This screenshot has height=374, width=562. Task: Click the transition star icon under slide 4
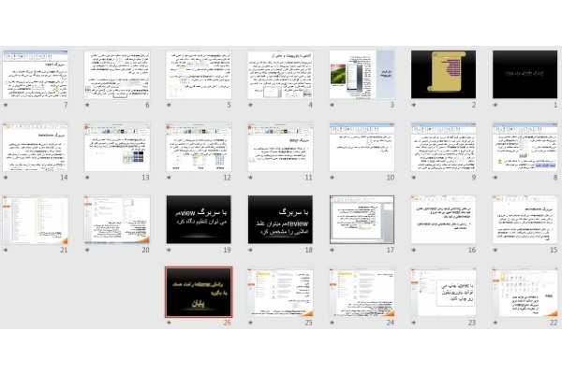coord(250,105)
